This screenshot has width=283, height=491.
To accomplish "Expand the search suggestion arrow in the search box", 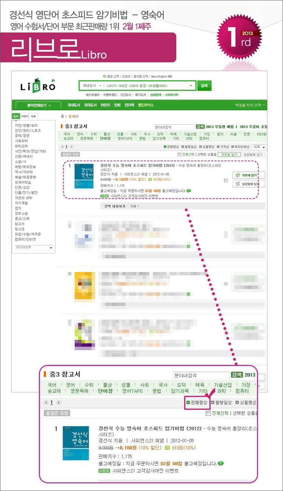I will tap(191, 86).
